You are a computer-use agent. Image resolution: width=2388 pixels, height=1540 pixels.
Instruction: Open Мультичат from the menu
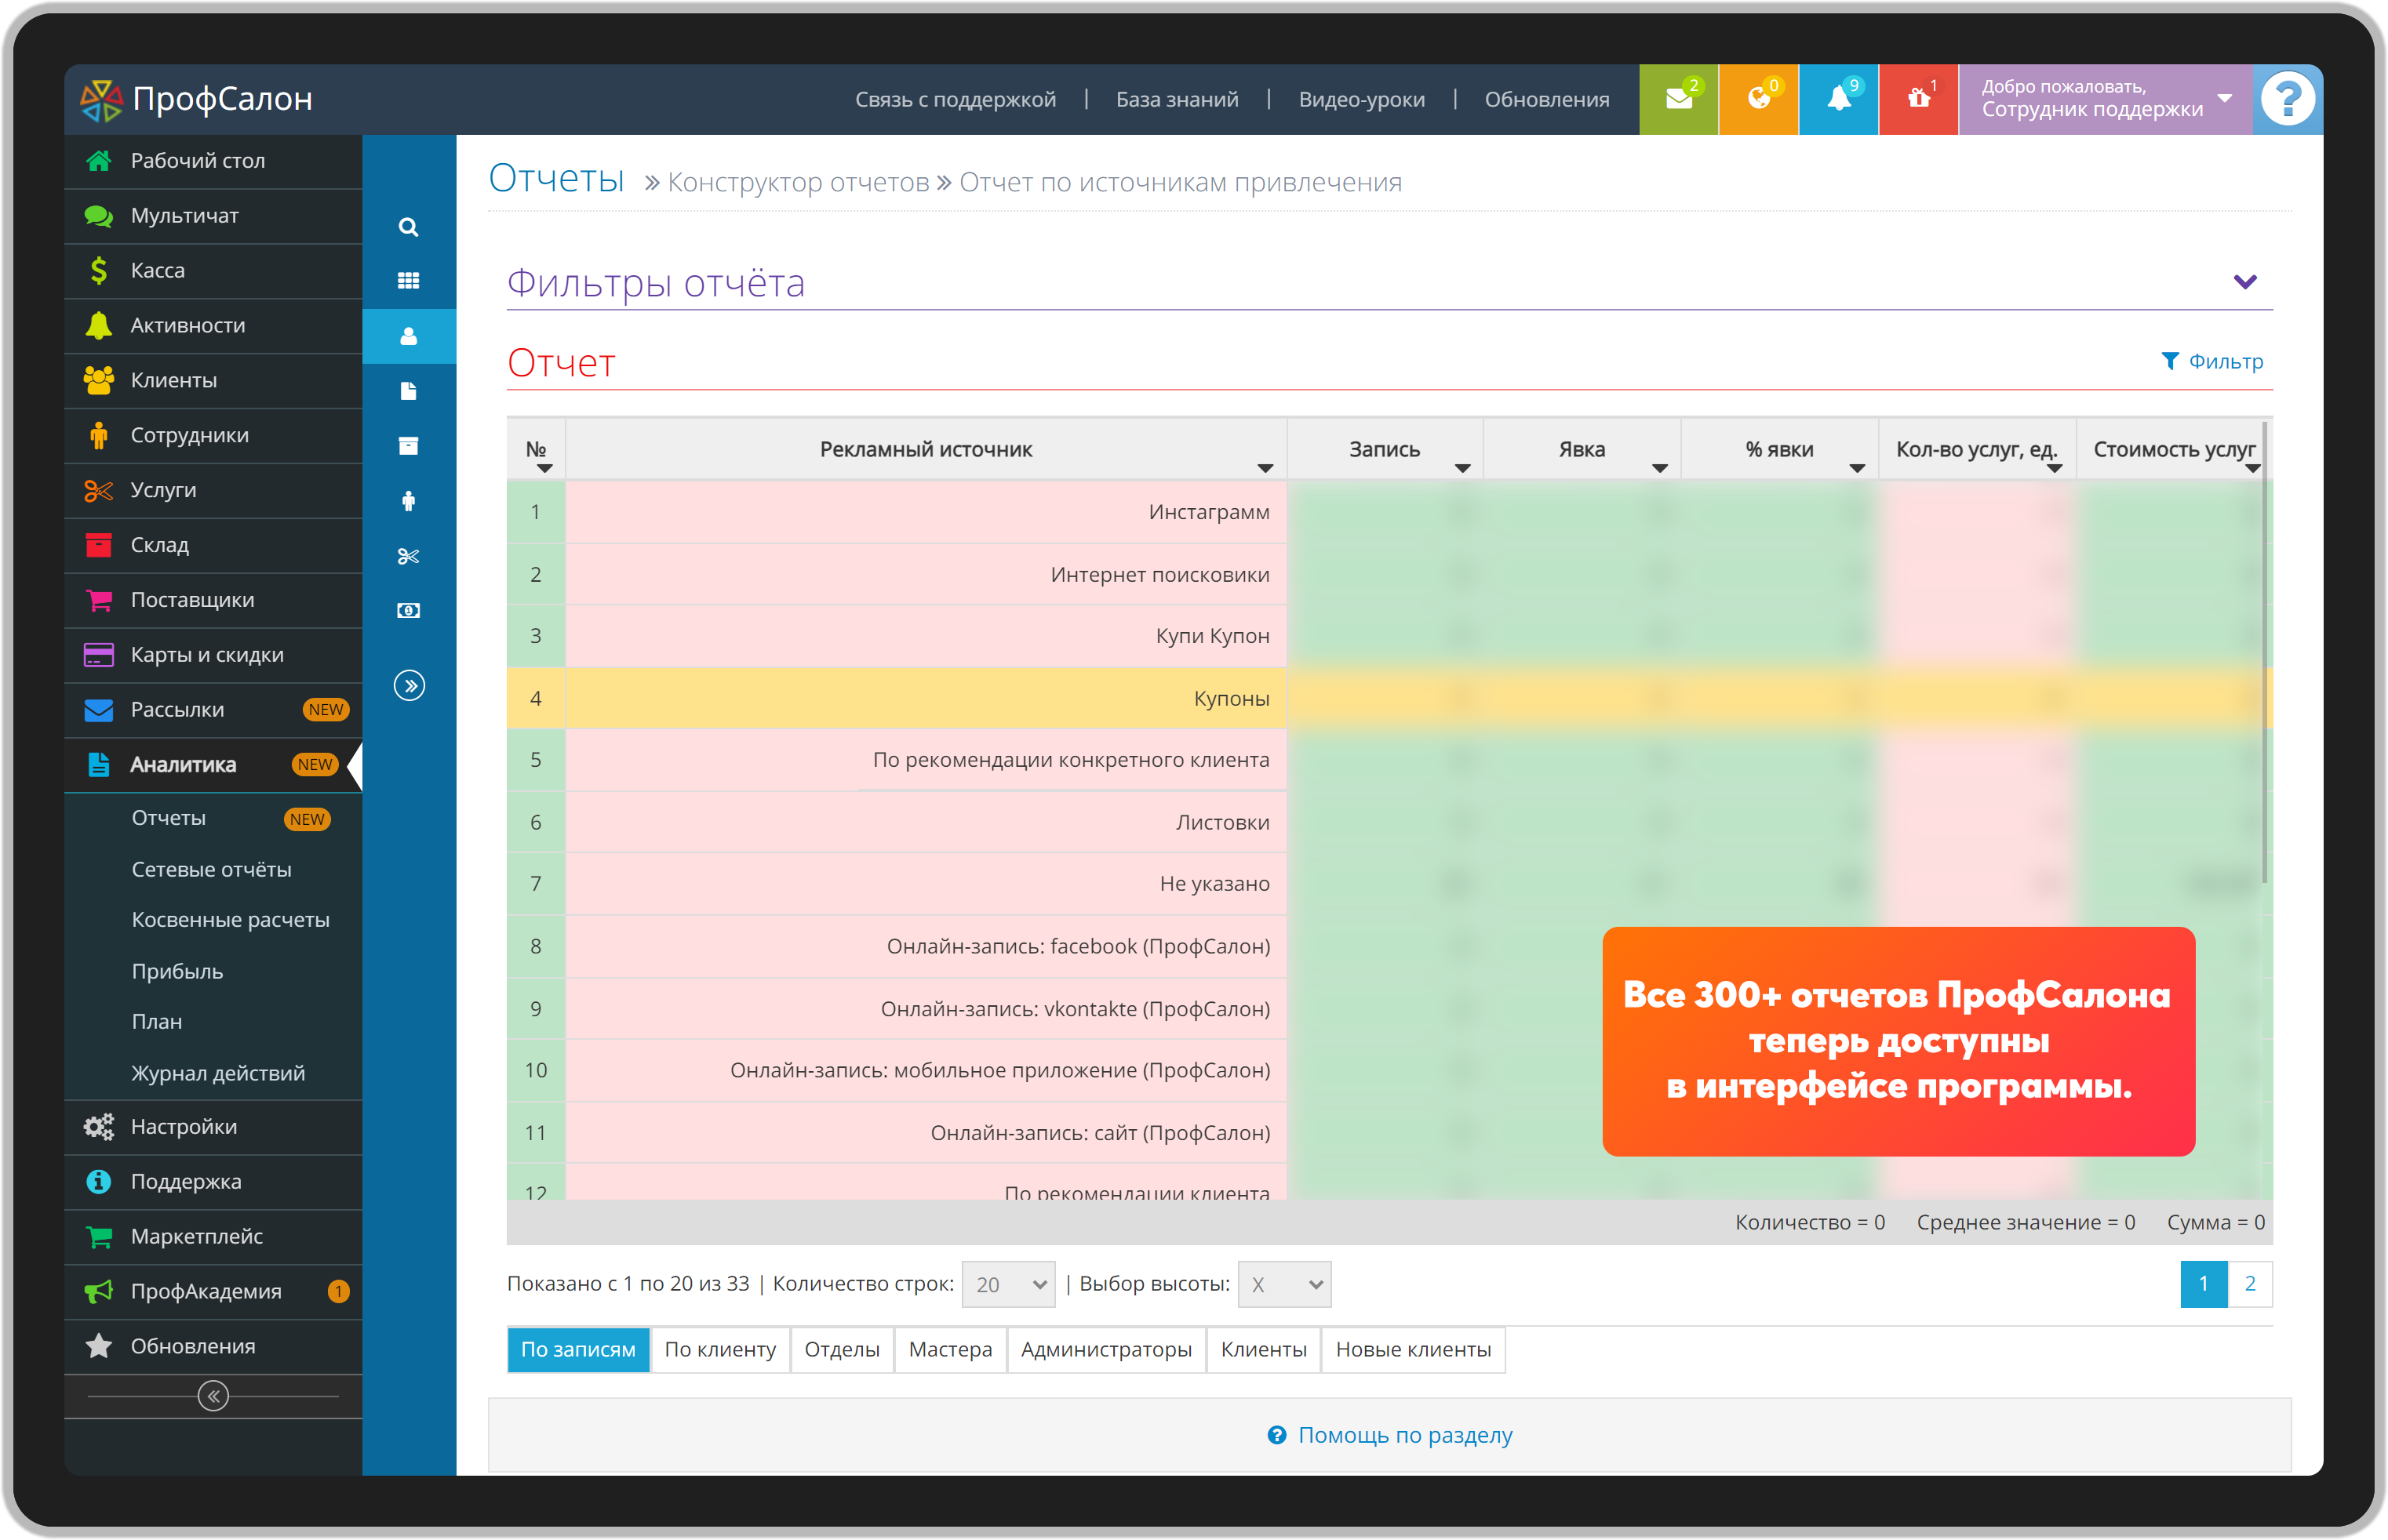(x=213, y=216)
